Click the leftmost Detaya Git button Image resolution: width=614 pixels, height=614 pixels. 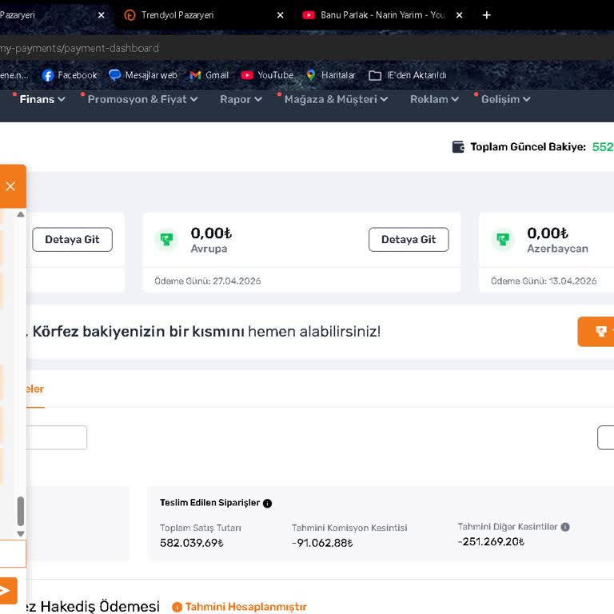point(73,240)
